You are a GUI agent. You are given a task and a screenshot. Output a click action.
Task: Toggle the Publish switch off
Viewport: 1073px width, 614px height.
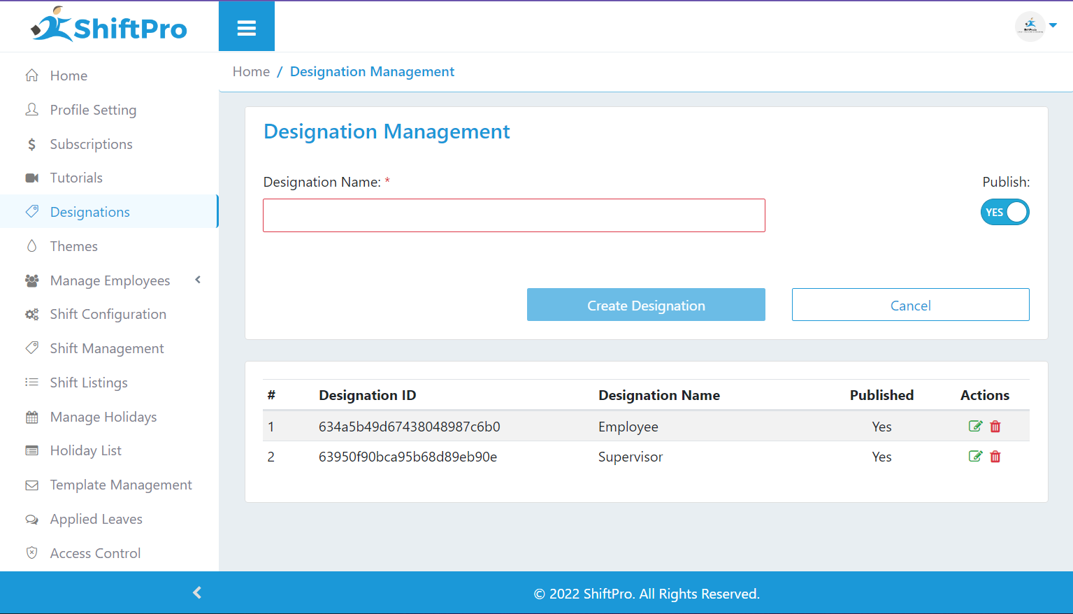tap(1004, 212)
